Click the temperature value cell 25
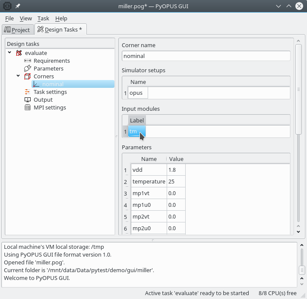This screenshot has width=307, height=299. tap(176, 182)
